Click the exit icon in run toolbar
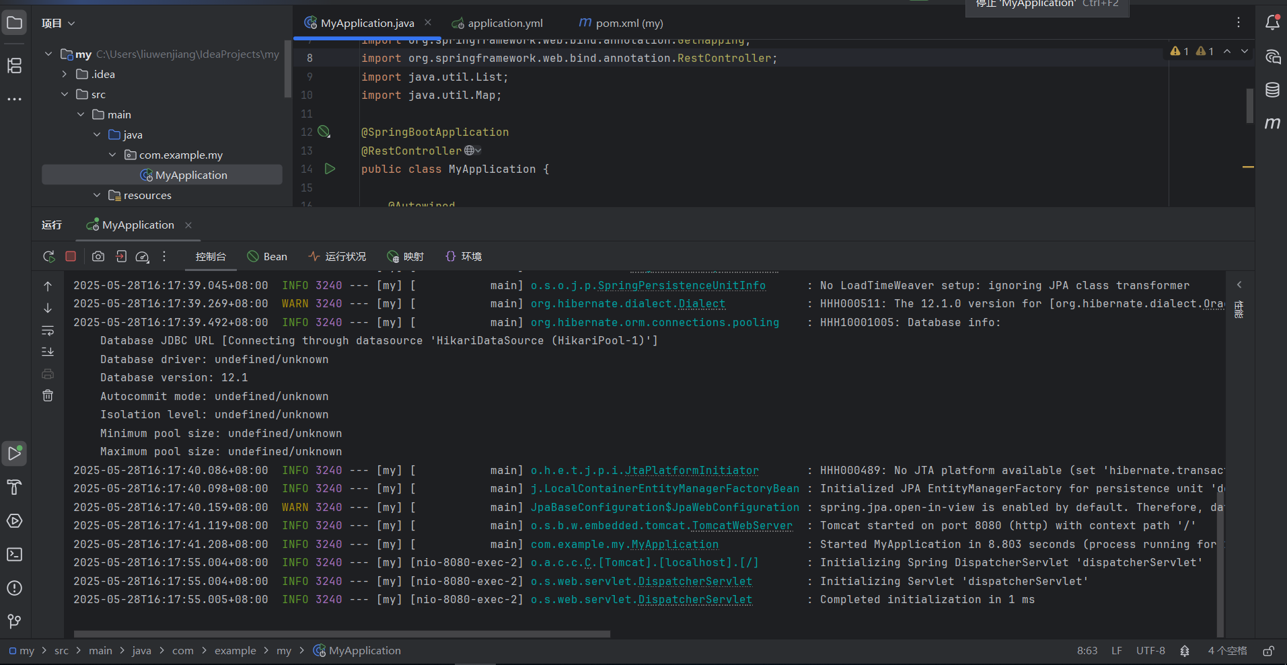1287x665 pixels. (121, 256)
